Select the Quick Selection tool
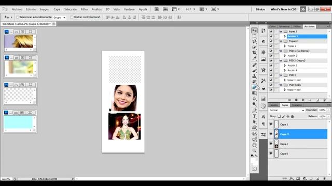Image resolution: width=332 pixels, height=186 pixels. tap(254, 47)
